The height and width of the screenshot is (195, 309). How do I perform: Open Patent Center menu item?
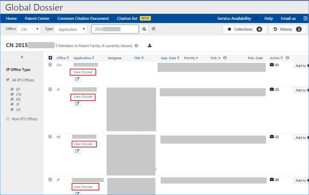37,19
